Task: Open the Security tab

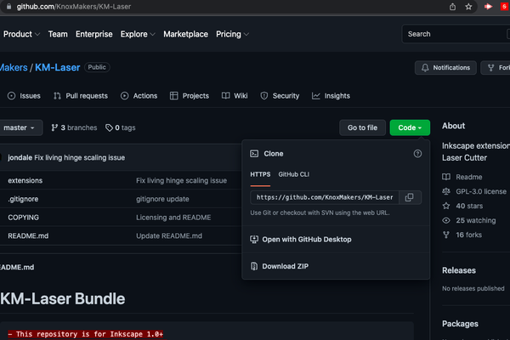Action: (x=280, y=96)
